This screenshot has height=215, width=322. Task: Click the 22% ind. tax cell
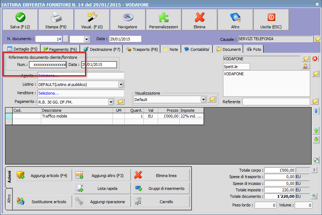pyautogui.click(x=191, y=116)
